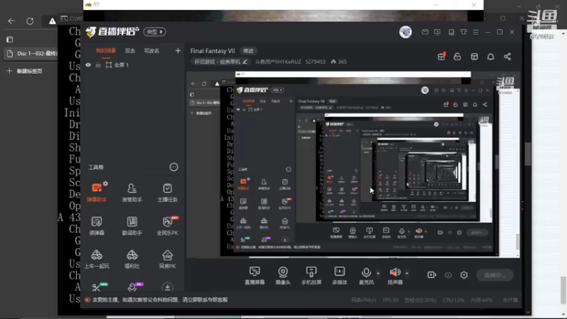Open the 福利社 tool

point(132,259)
